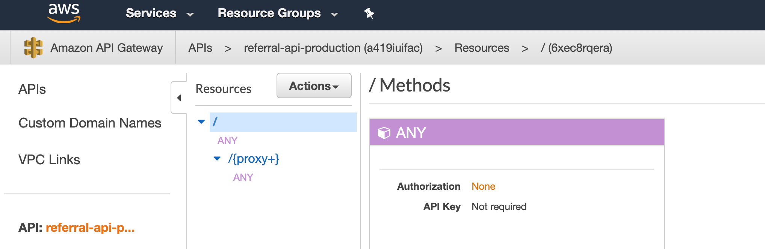Open the Actions dropdown button
Screen dimensions: 765x249
314,86
